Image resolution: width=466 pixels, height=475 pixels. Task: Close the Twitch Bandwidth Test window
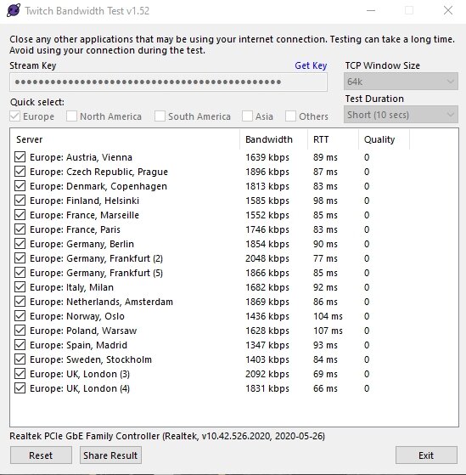(448, 10)
